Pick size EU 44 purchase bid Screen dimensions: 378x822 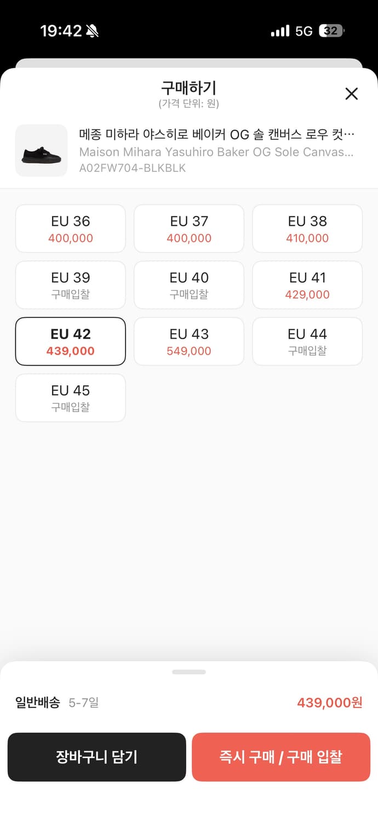(x=307, y=341)
